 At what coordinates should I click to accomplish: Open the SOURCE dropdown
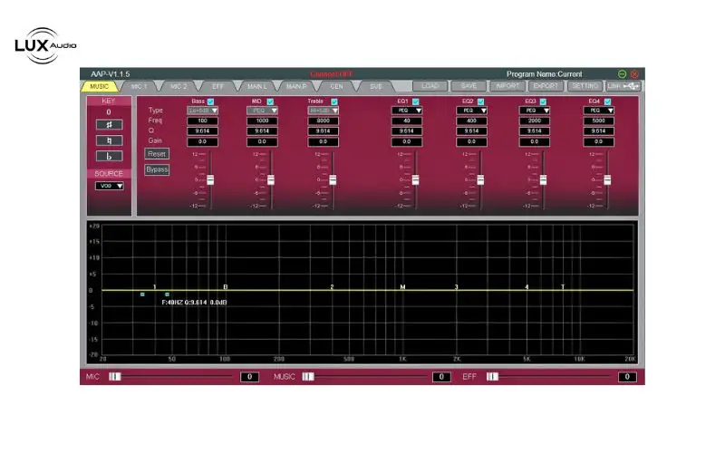coord(110,186)
